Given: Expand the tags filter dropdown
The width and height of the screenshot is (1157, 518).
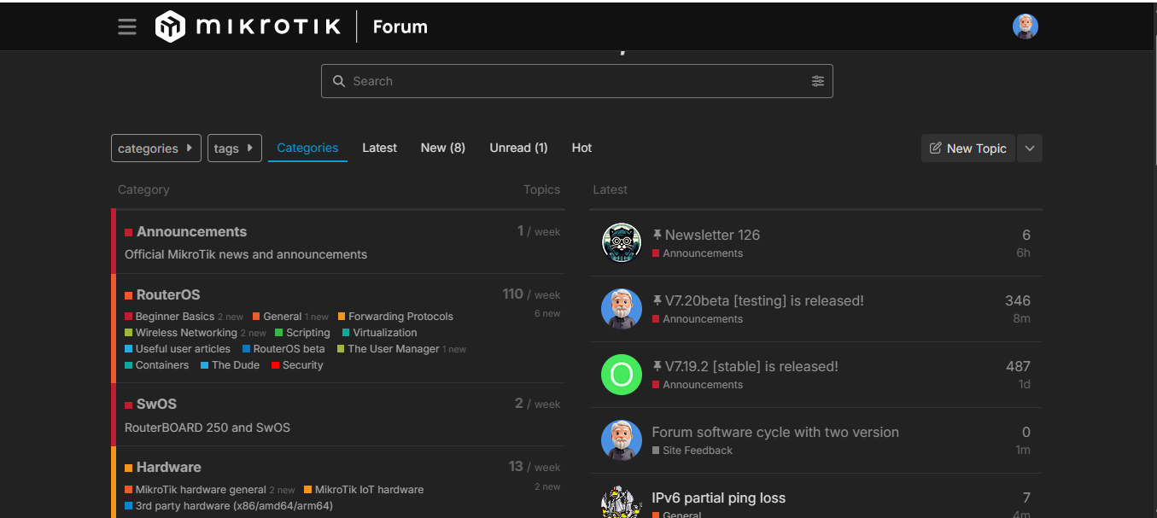Looking at the screenshot, I should pos(234,148).
